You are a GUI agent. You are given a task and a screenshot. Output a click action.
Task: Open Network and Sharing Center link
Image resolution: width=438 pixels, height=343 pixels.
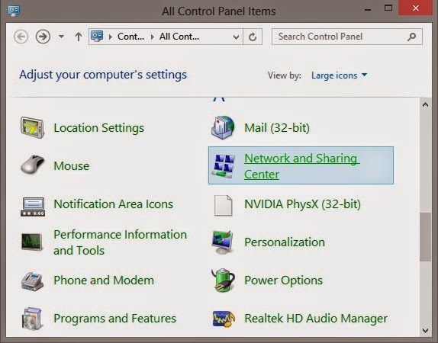click(x=301, y=166)
